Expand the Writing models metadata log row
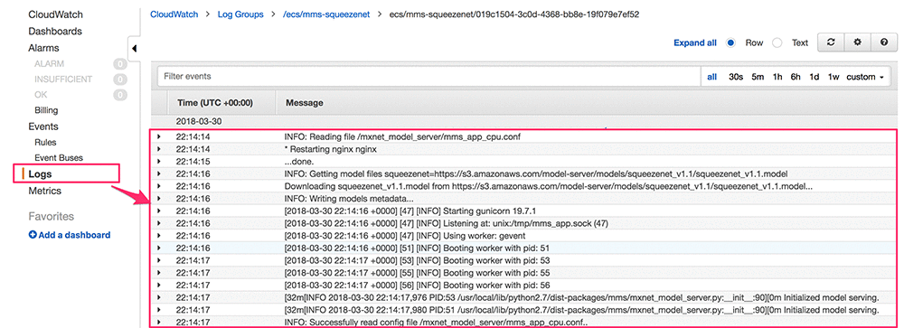 point(159,198)
